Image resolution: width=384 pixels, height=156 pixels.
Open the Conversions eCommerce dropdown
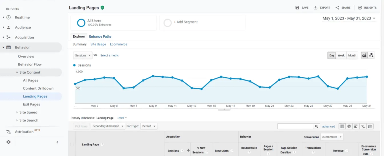point(332,137)
